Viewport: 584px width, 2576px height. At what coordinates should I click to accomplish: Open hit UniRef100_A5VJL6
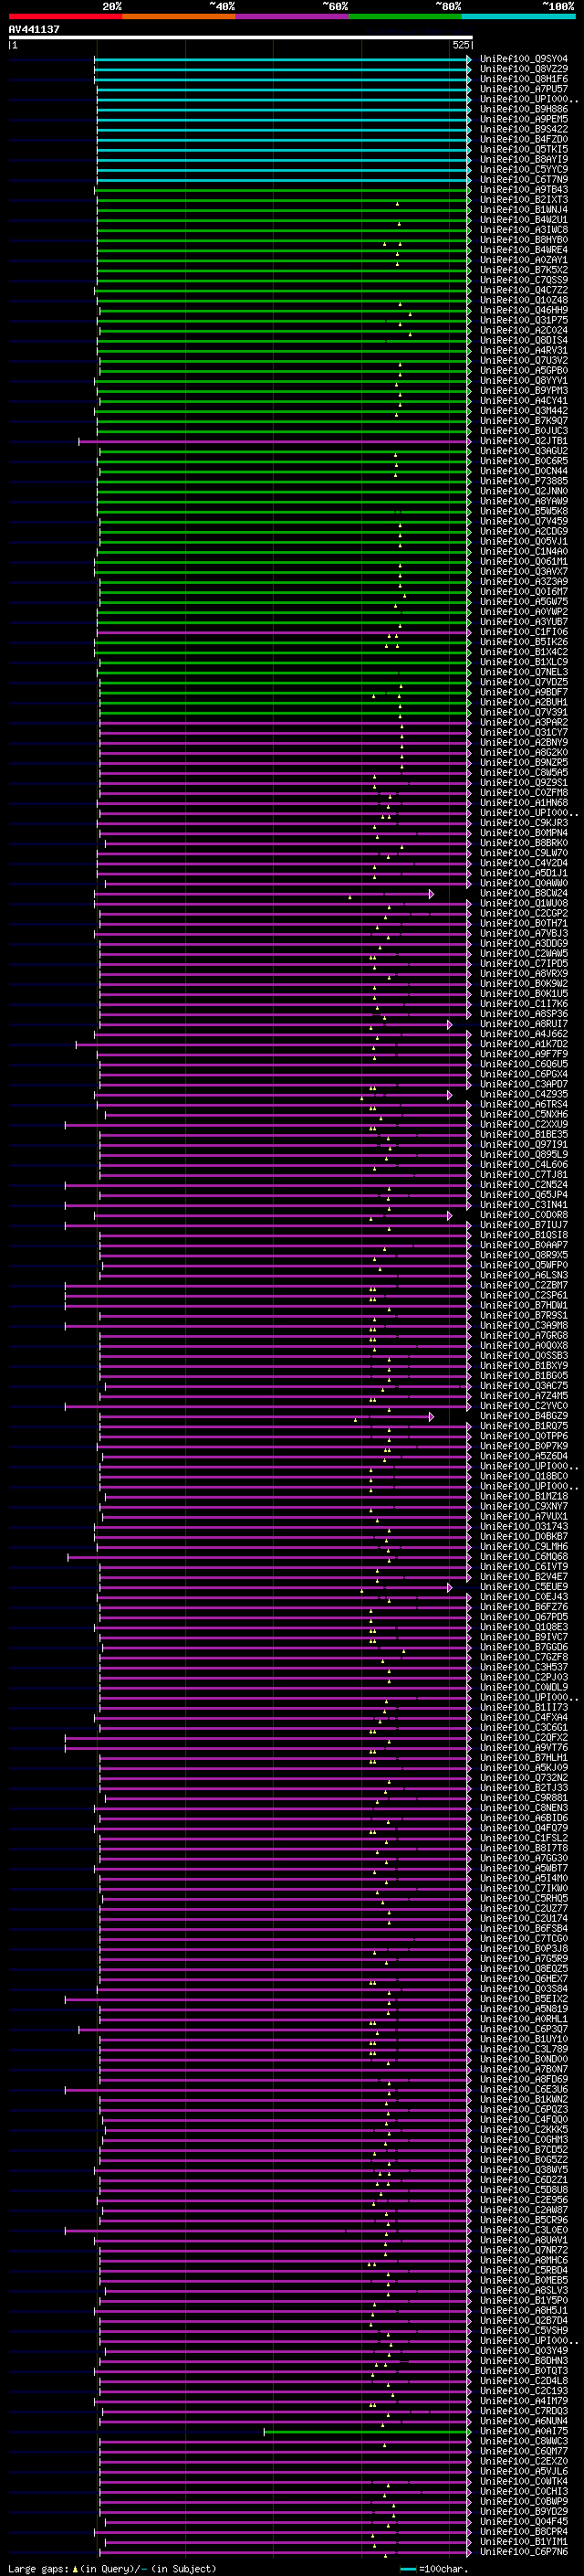tap(523, 2471)
